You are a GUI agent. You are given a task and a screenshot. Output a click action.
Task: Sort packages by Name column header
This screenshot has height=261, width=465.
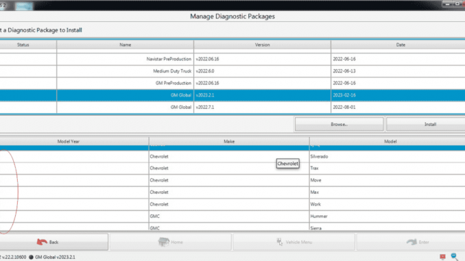[125, 45]
